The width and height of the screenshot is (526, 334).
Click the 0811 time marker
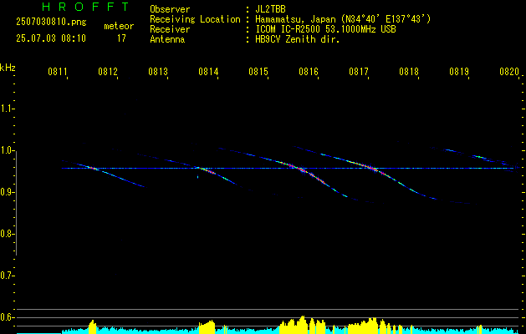coord(58,72)
